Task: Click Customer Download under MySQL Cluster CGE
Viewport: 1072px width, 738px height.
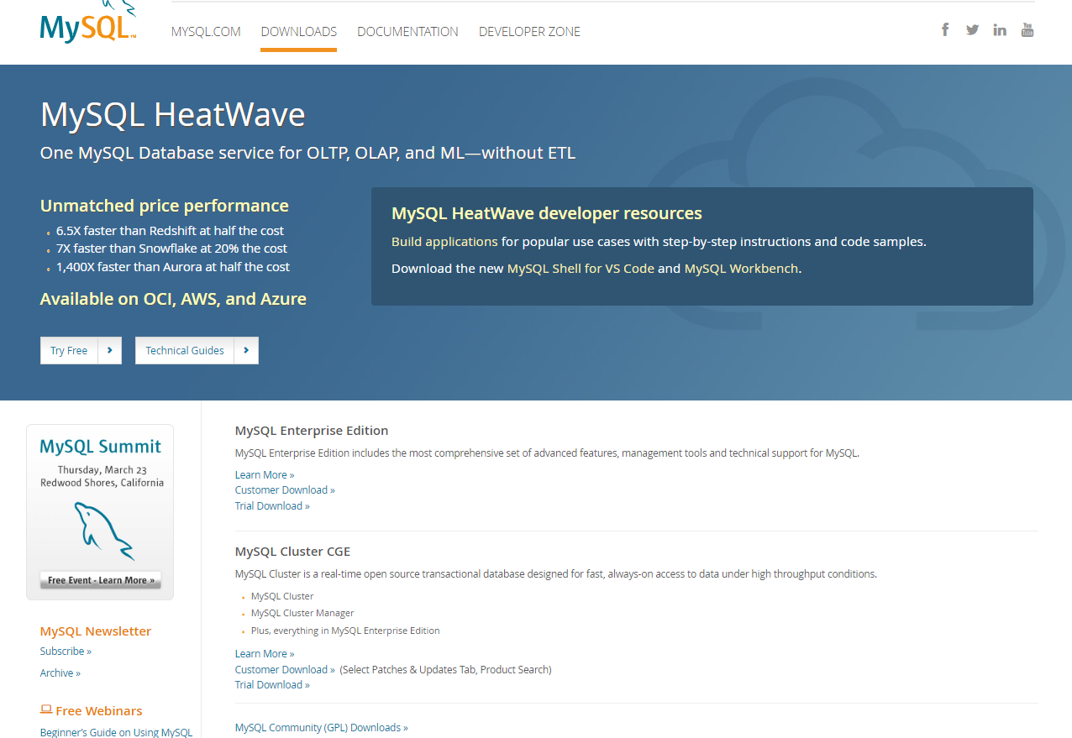Action: [285, 669]
